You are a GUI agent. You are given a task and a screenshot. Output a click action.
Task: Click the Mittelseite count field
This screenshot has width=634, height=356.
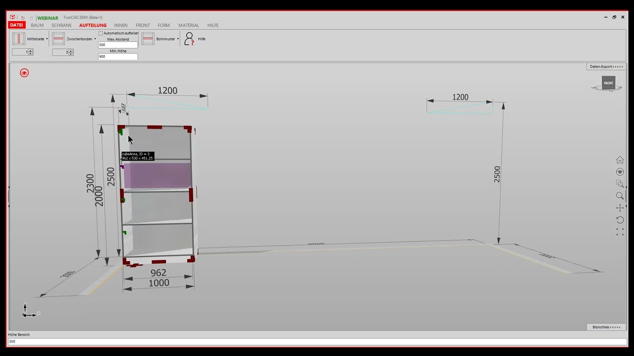[20, 52]
